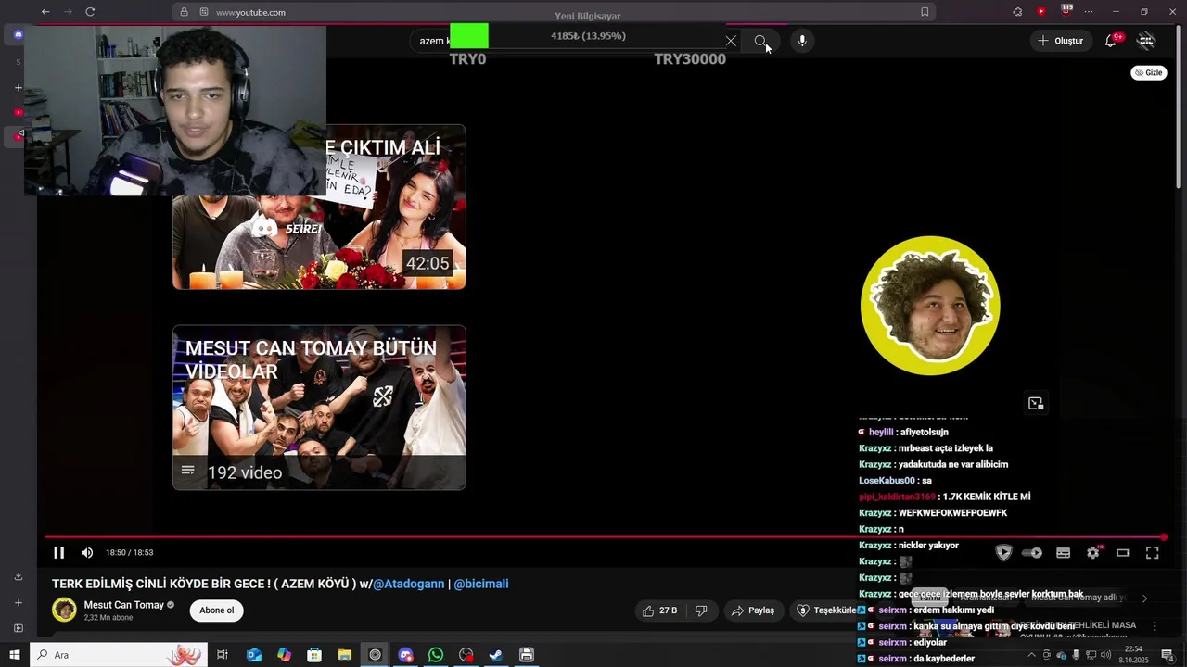Share the video with Paylaş
This screenshot has width=1187, height=667.
click(752, 610)
